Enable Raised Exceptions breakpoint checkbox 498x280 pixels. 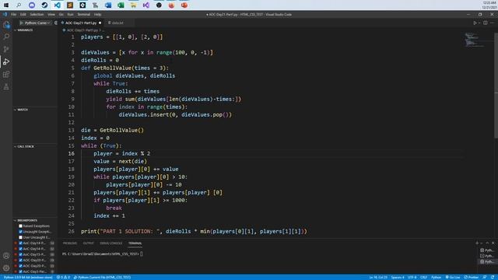pyautogui.click(x=21, y=226)
